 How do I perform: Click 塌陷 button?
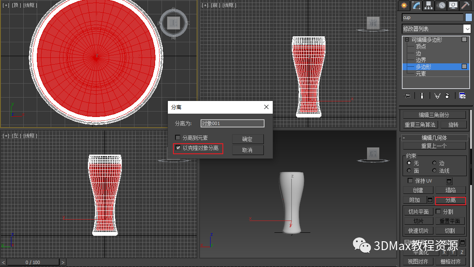coord(450,190)
